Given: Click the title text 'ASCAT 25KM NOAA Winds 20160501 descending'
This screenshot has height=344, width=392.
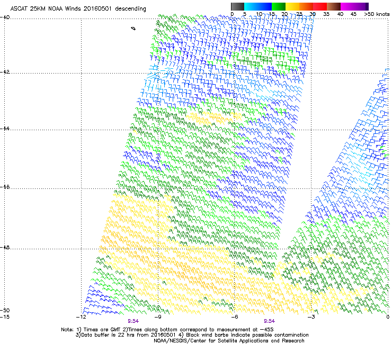Looking at the screenshot, I should [x=78, y=8].
